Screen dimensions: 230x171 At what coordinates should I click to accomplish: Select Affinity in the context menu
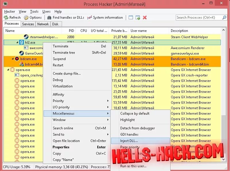coord(78,95)
